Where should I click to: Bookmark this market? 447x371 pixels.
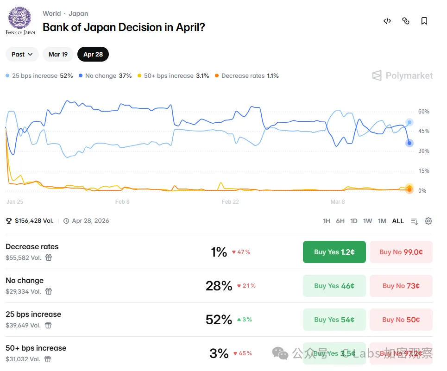424,21
